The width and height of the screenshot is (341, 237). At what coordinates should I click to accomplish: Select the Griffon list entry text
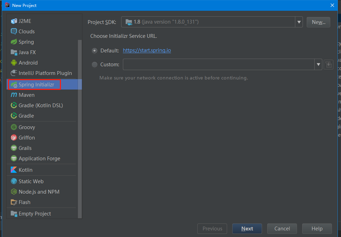tap(27, 137)
